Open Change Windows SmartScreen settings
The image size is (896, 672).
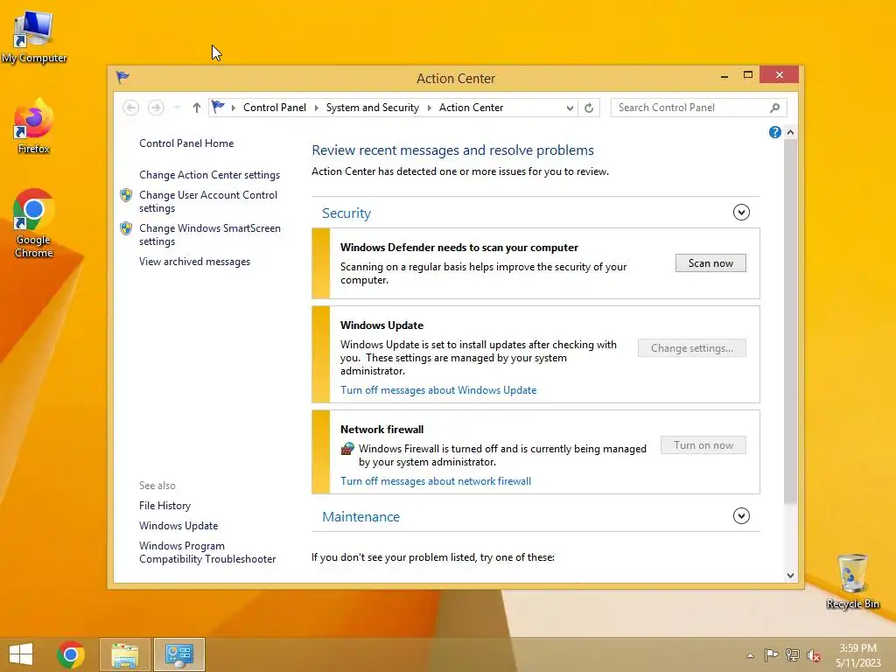[x=210, y=234]
